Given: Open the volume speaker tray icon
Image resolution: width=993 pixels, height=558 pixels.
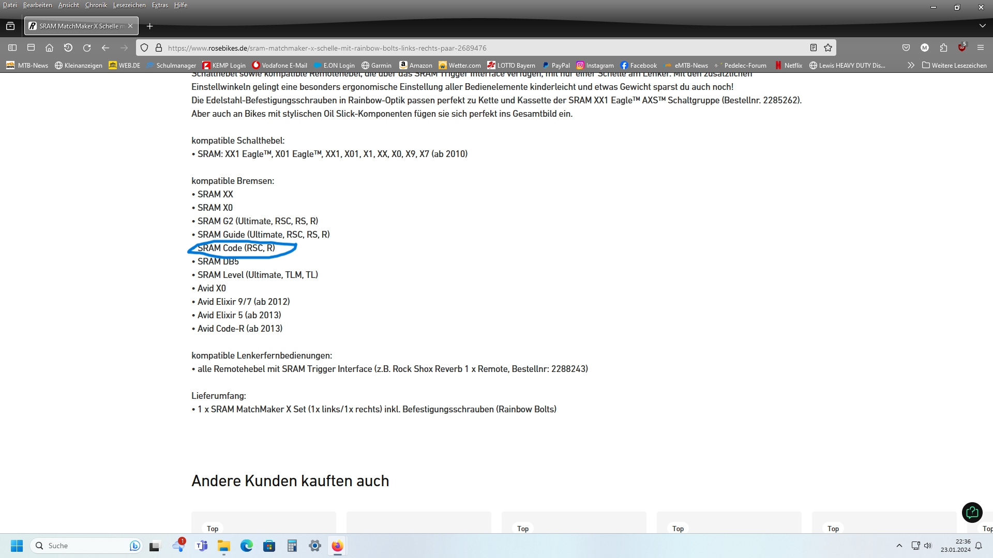Looking at the screenshot, I should pos(928,546).
